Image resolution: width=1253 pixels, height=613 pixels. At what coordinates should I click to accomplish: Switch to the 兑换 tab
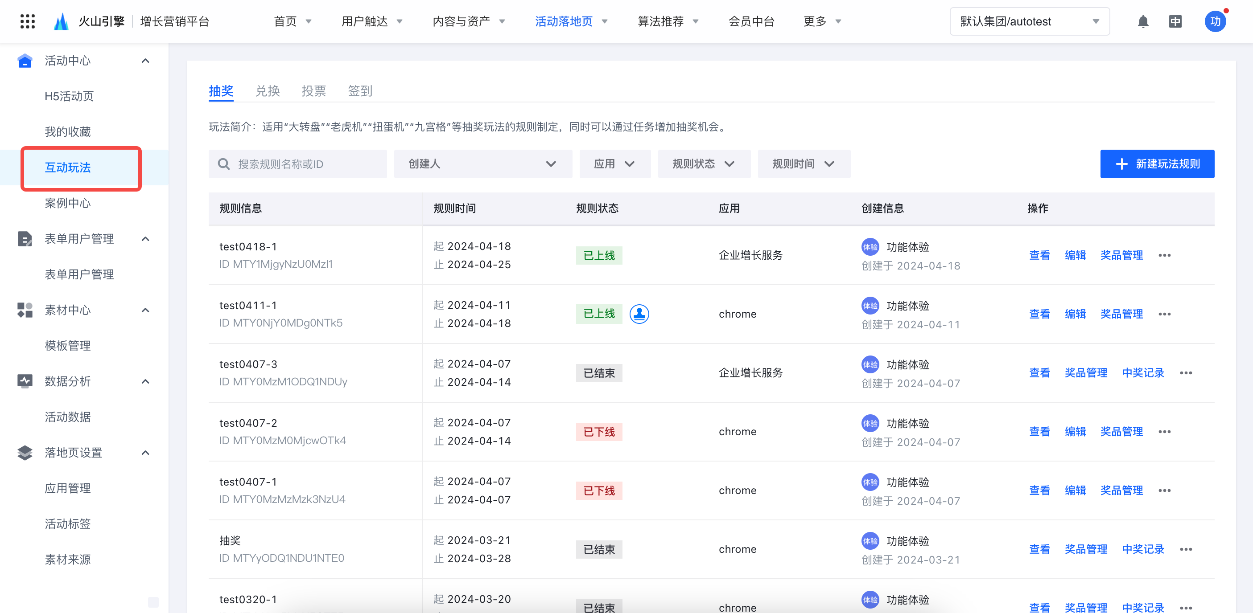tap(267, 91)
